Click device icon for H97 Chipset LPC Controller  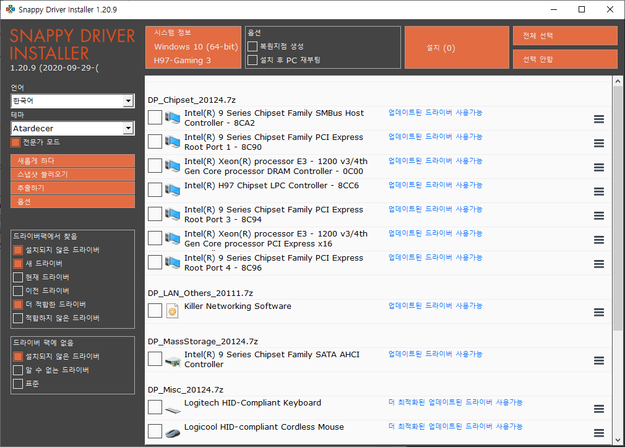[173, 190]
